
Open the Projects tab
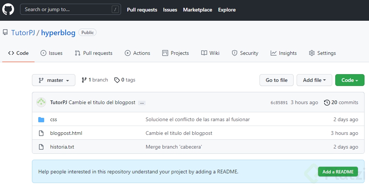(x=176, y=53)
